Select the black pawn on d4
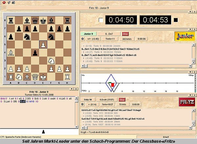197x144 pixels. click(x=35, y=53)
